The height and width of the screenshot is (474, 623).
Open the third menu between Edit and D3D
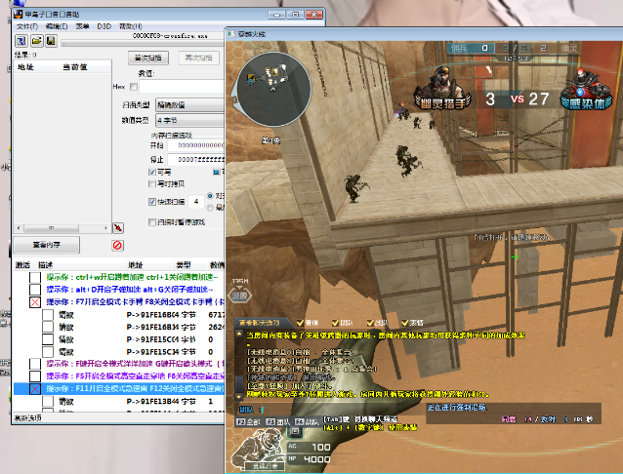(x=82, y=26)
